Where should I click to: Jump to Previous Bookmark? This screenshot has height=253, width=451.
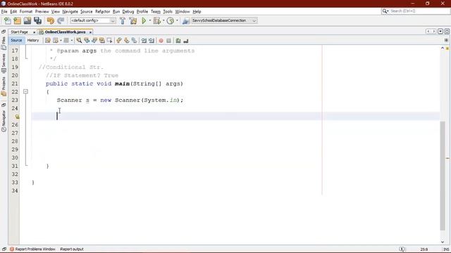tap(119, 41)
